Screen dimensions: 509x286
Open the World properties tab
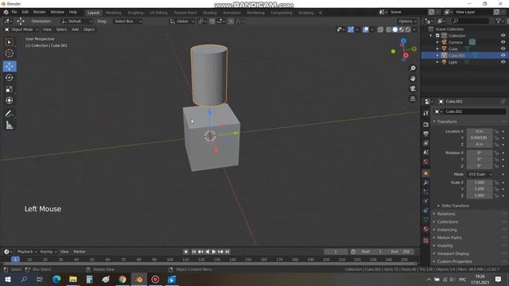coord(426,161)
